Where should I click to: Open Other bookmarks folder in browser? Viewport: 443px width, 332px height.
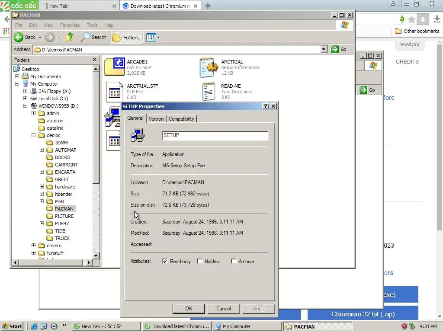(417, 31)
